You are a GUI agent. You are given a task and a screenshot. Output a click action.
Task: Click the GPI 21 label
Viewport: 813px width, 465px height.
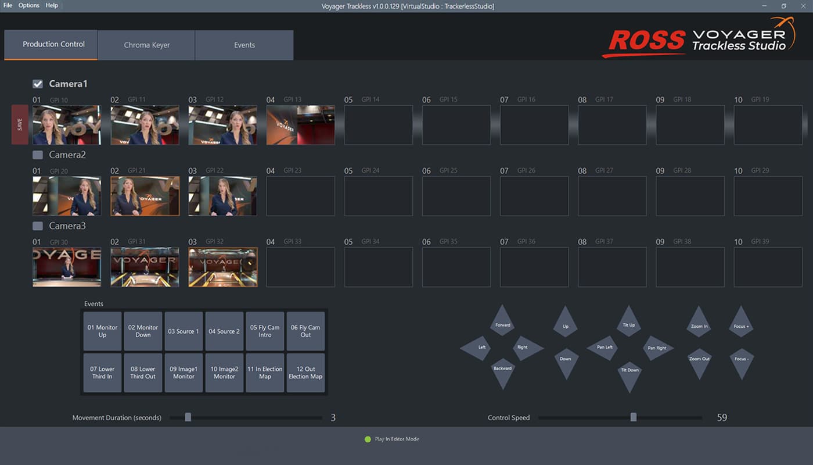tap(136, 171)
